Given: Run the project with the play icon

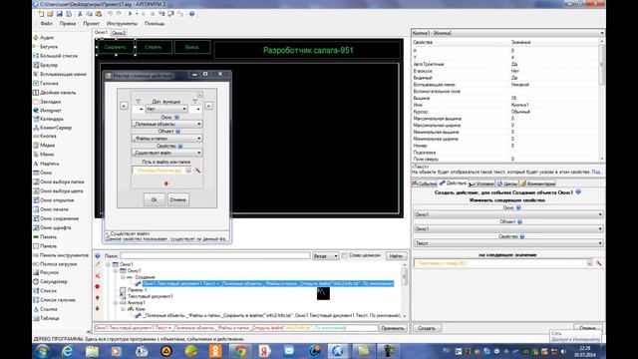Looking at the screenshot, I should (x=130, y=14).
